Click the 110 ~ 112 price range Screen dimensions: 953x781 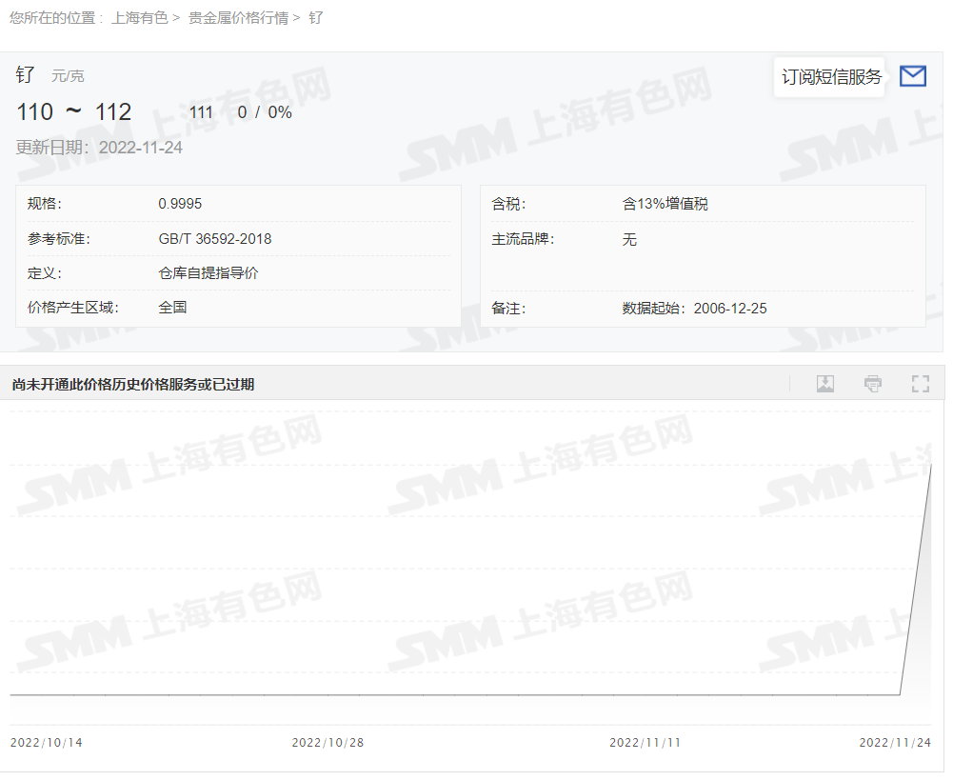[74, 112]
